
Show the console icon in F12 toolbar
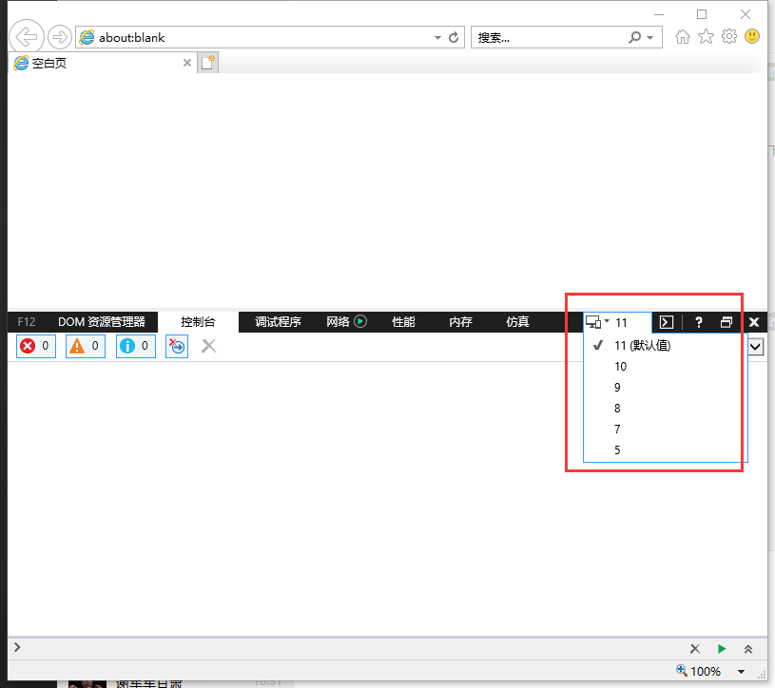[x=667, y=322]
